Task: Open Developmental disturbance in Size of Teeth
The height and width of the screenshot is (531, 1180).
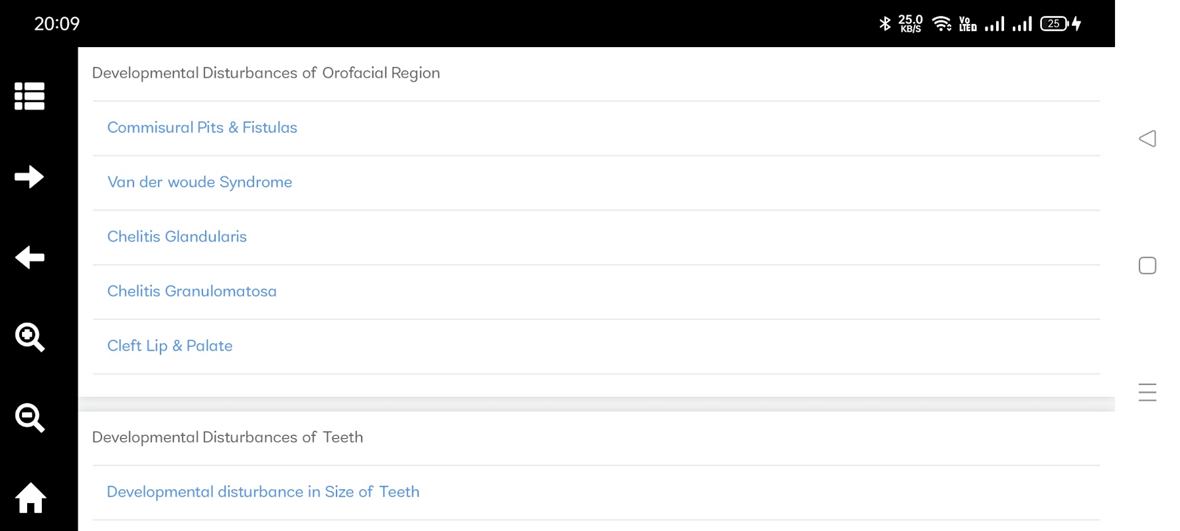Action: click(263, 492)
